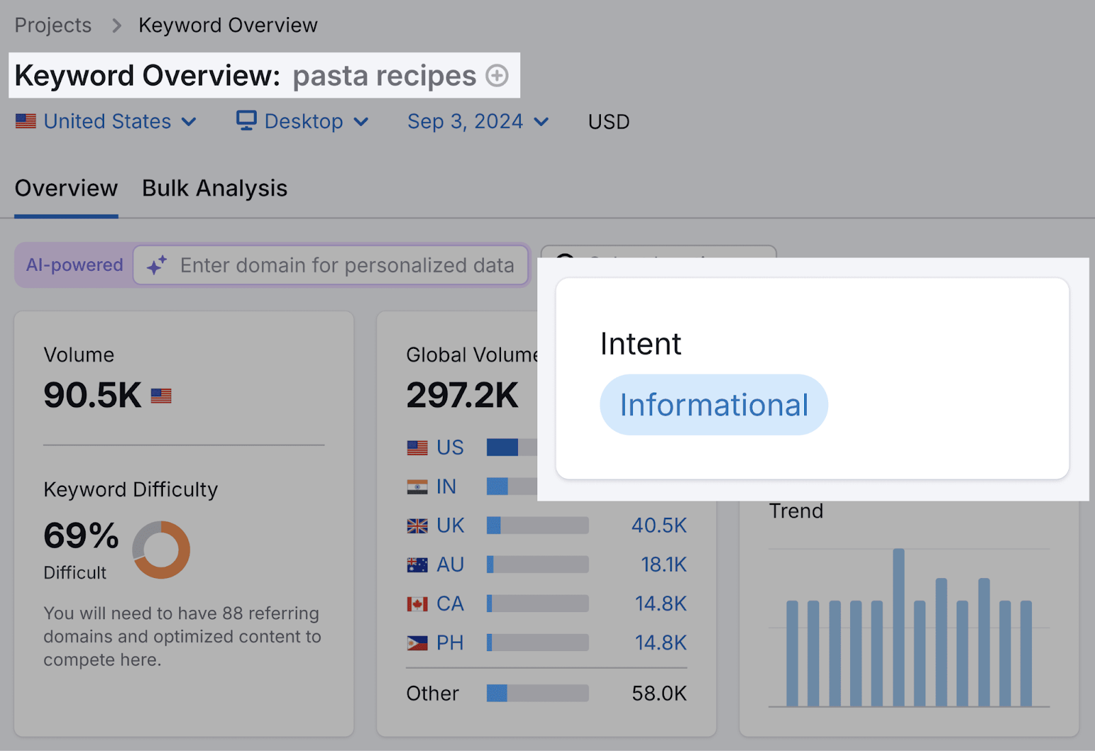Image resolution: width=1095 pixels, height=751 pixels.
Task: Select the Overview tab
Action: coord(66,188)
